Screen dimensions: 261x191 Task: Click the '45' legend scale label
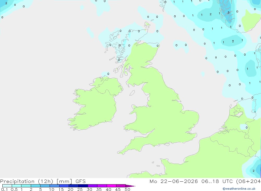(118, 189)
